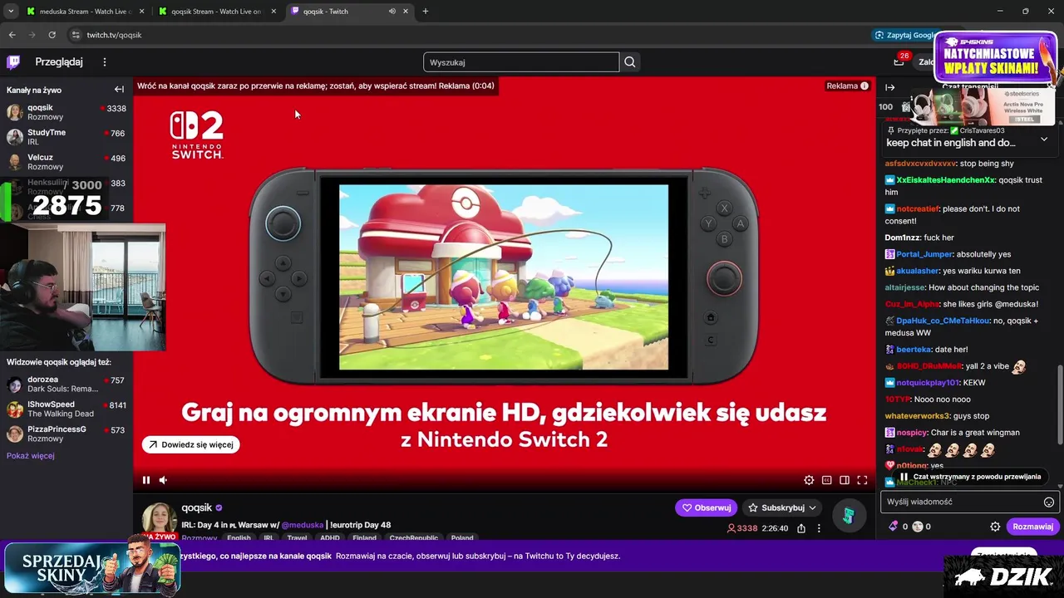The width and height of the screenshot is (1064, 598).
Task: Send message with Rozmawiaj button
Action: point(1032,527)
